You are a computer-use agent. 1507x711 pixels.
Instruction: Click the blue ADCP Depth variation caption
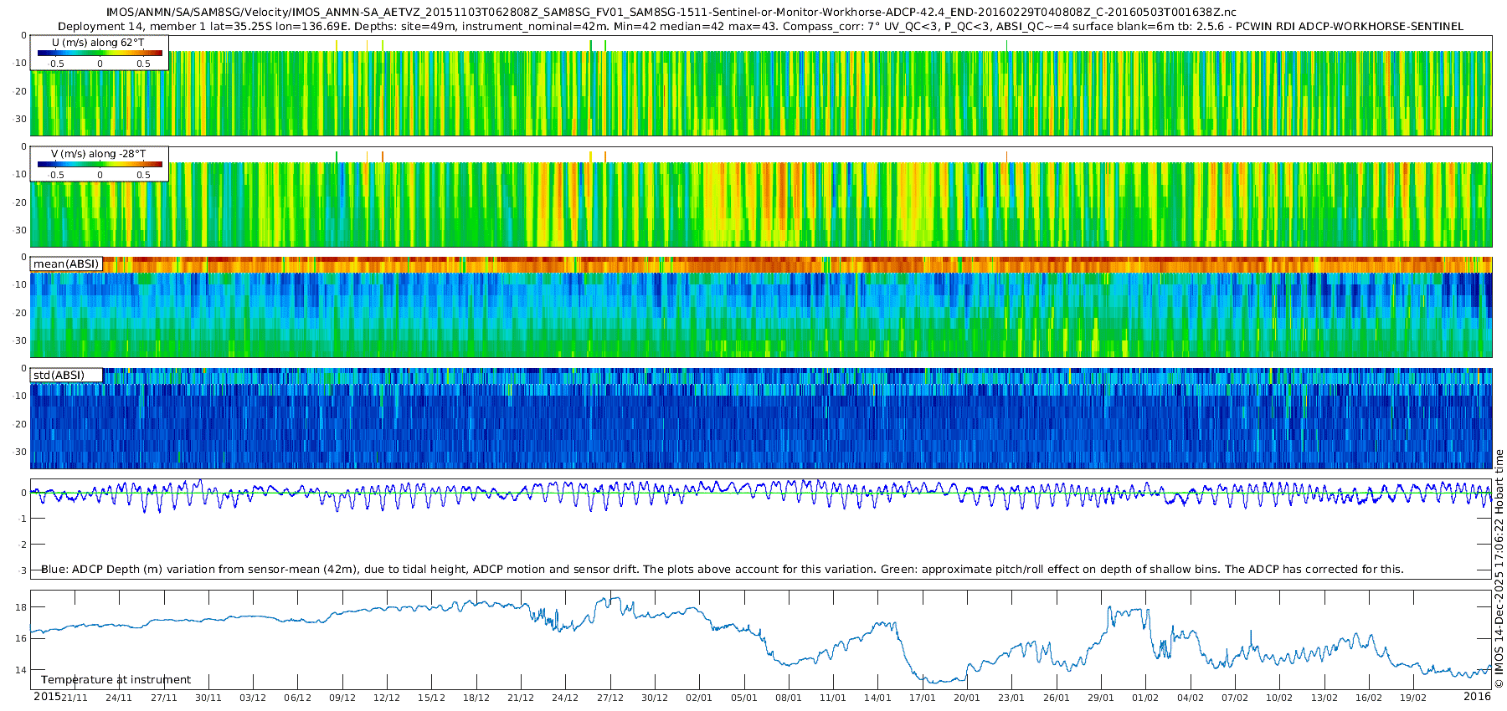(x=722, y=570)
